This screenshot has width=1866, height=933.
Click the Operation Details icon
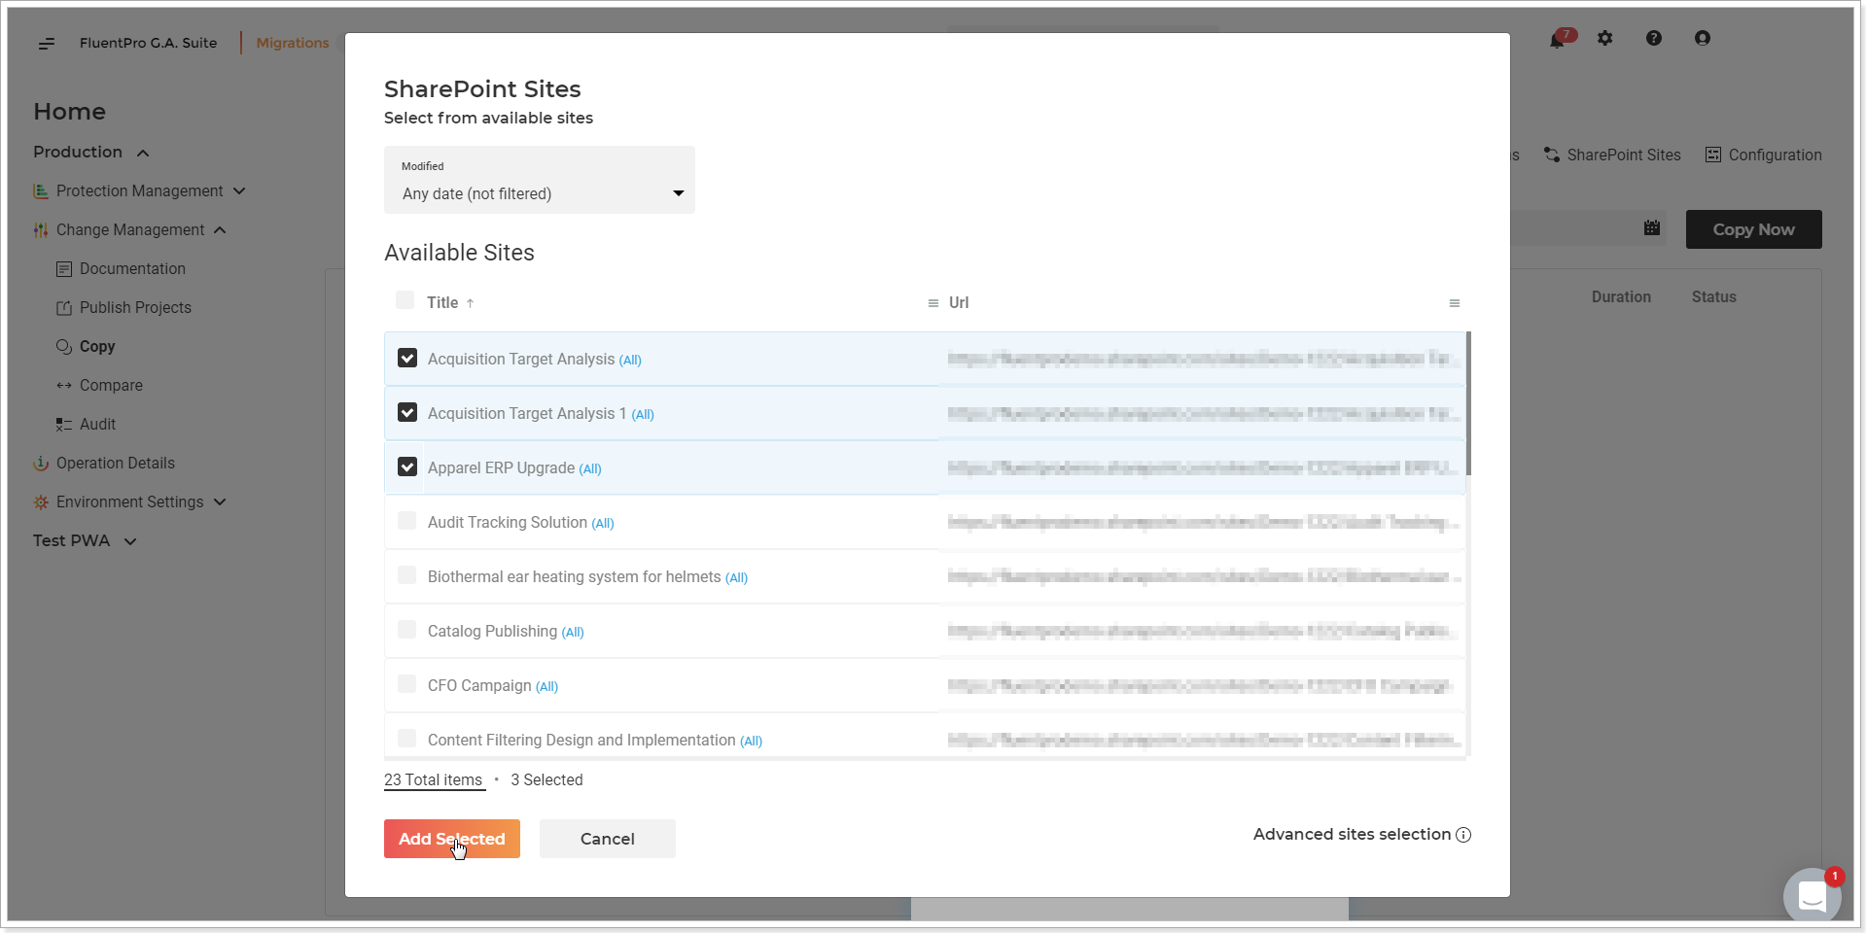41,463
